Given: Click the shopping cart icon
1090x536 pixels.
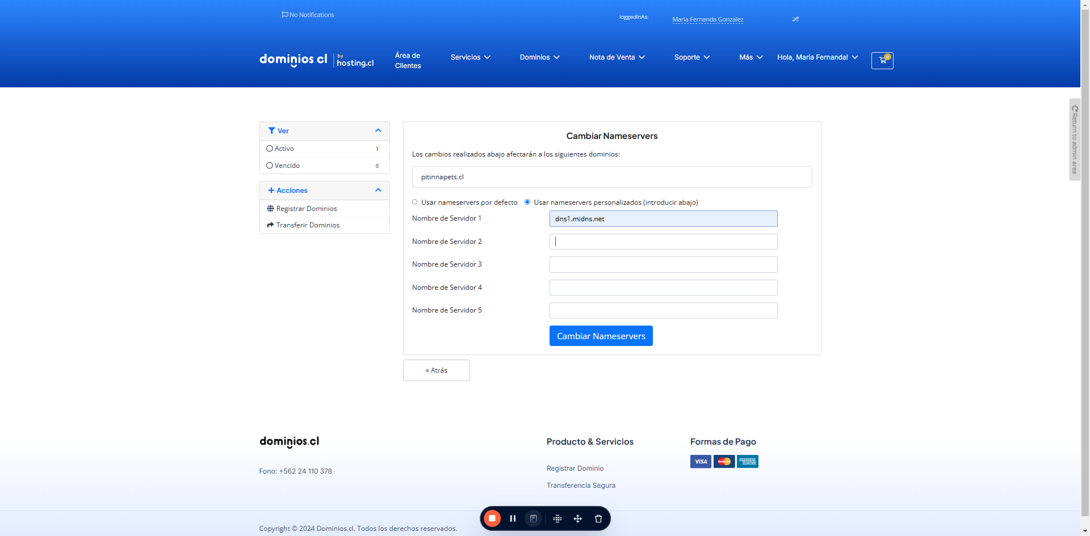Looking at the screenshot, I should 882,61.
